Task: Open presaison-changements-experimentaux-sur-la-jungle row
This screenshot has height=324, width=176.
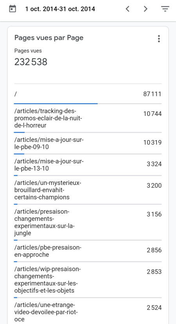Action: coord(88,223)
